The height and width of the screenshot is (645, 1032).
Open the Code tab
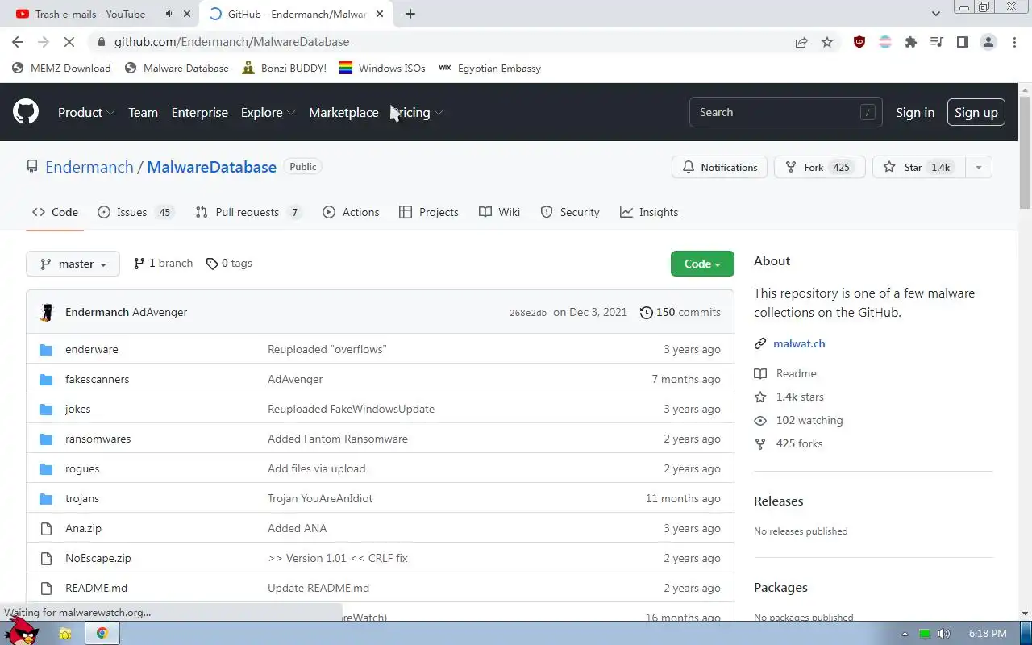tap(55, 212)
